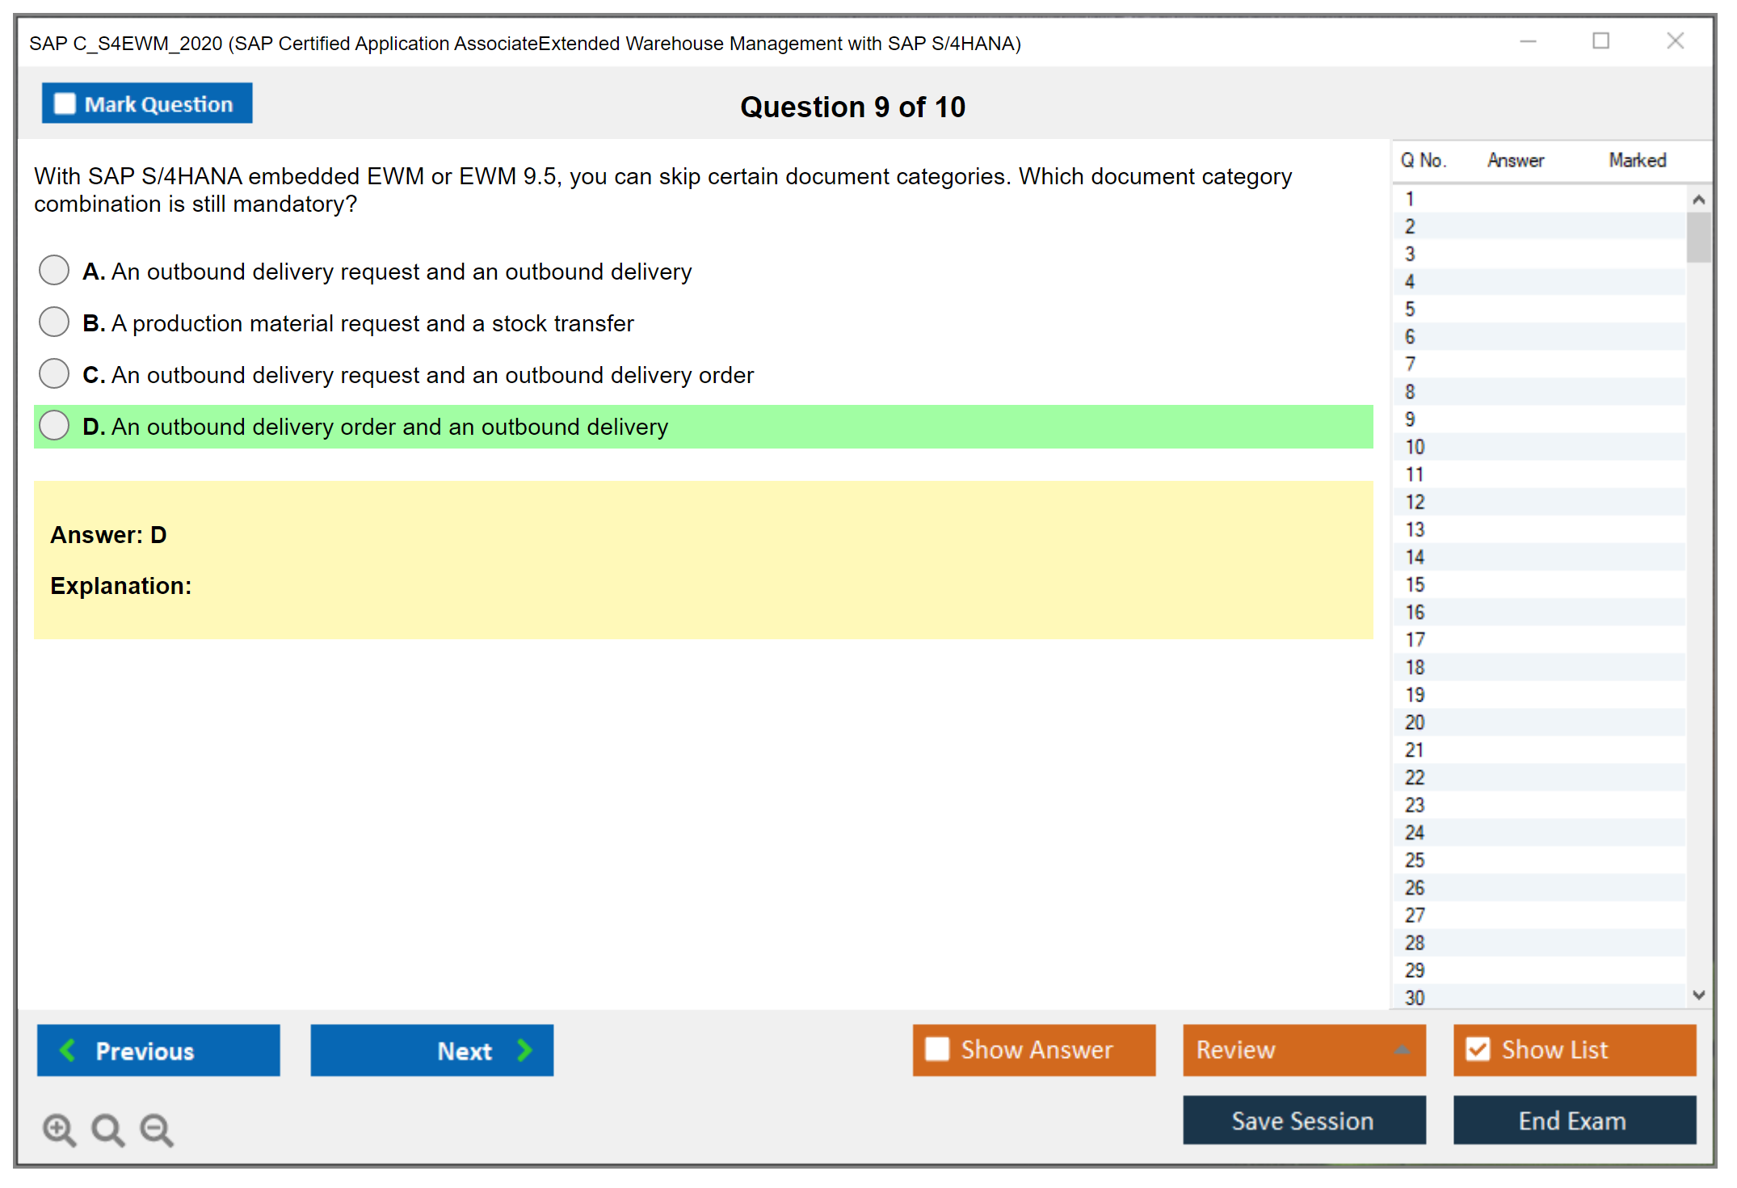
Task: Enable the Show Answer checkbox
Action: (x=936, y=1049)
